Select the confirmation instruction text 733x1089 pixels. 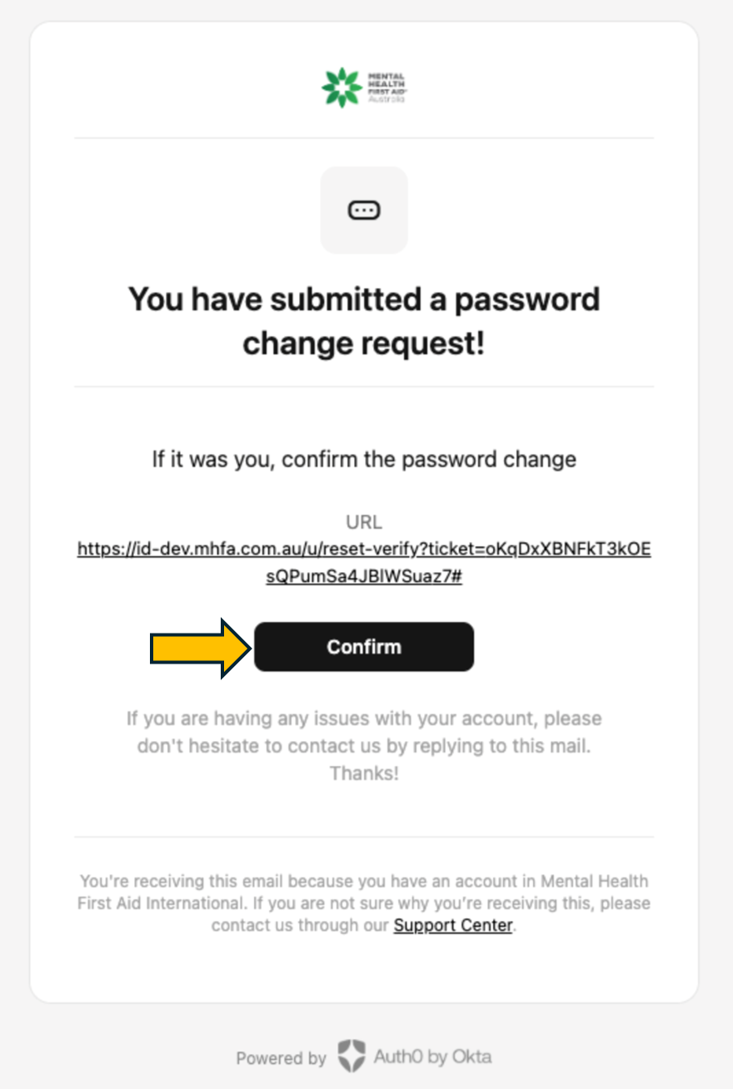(x=364, y=459)
